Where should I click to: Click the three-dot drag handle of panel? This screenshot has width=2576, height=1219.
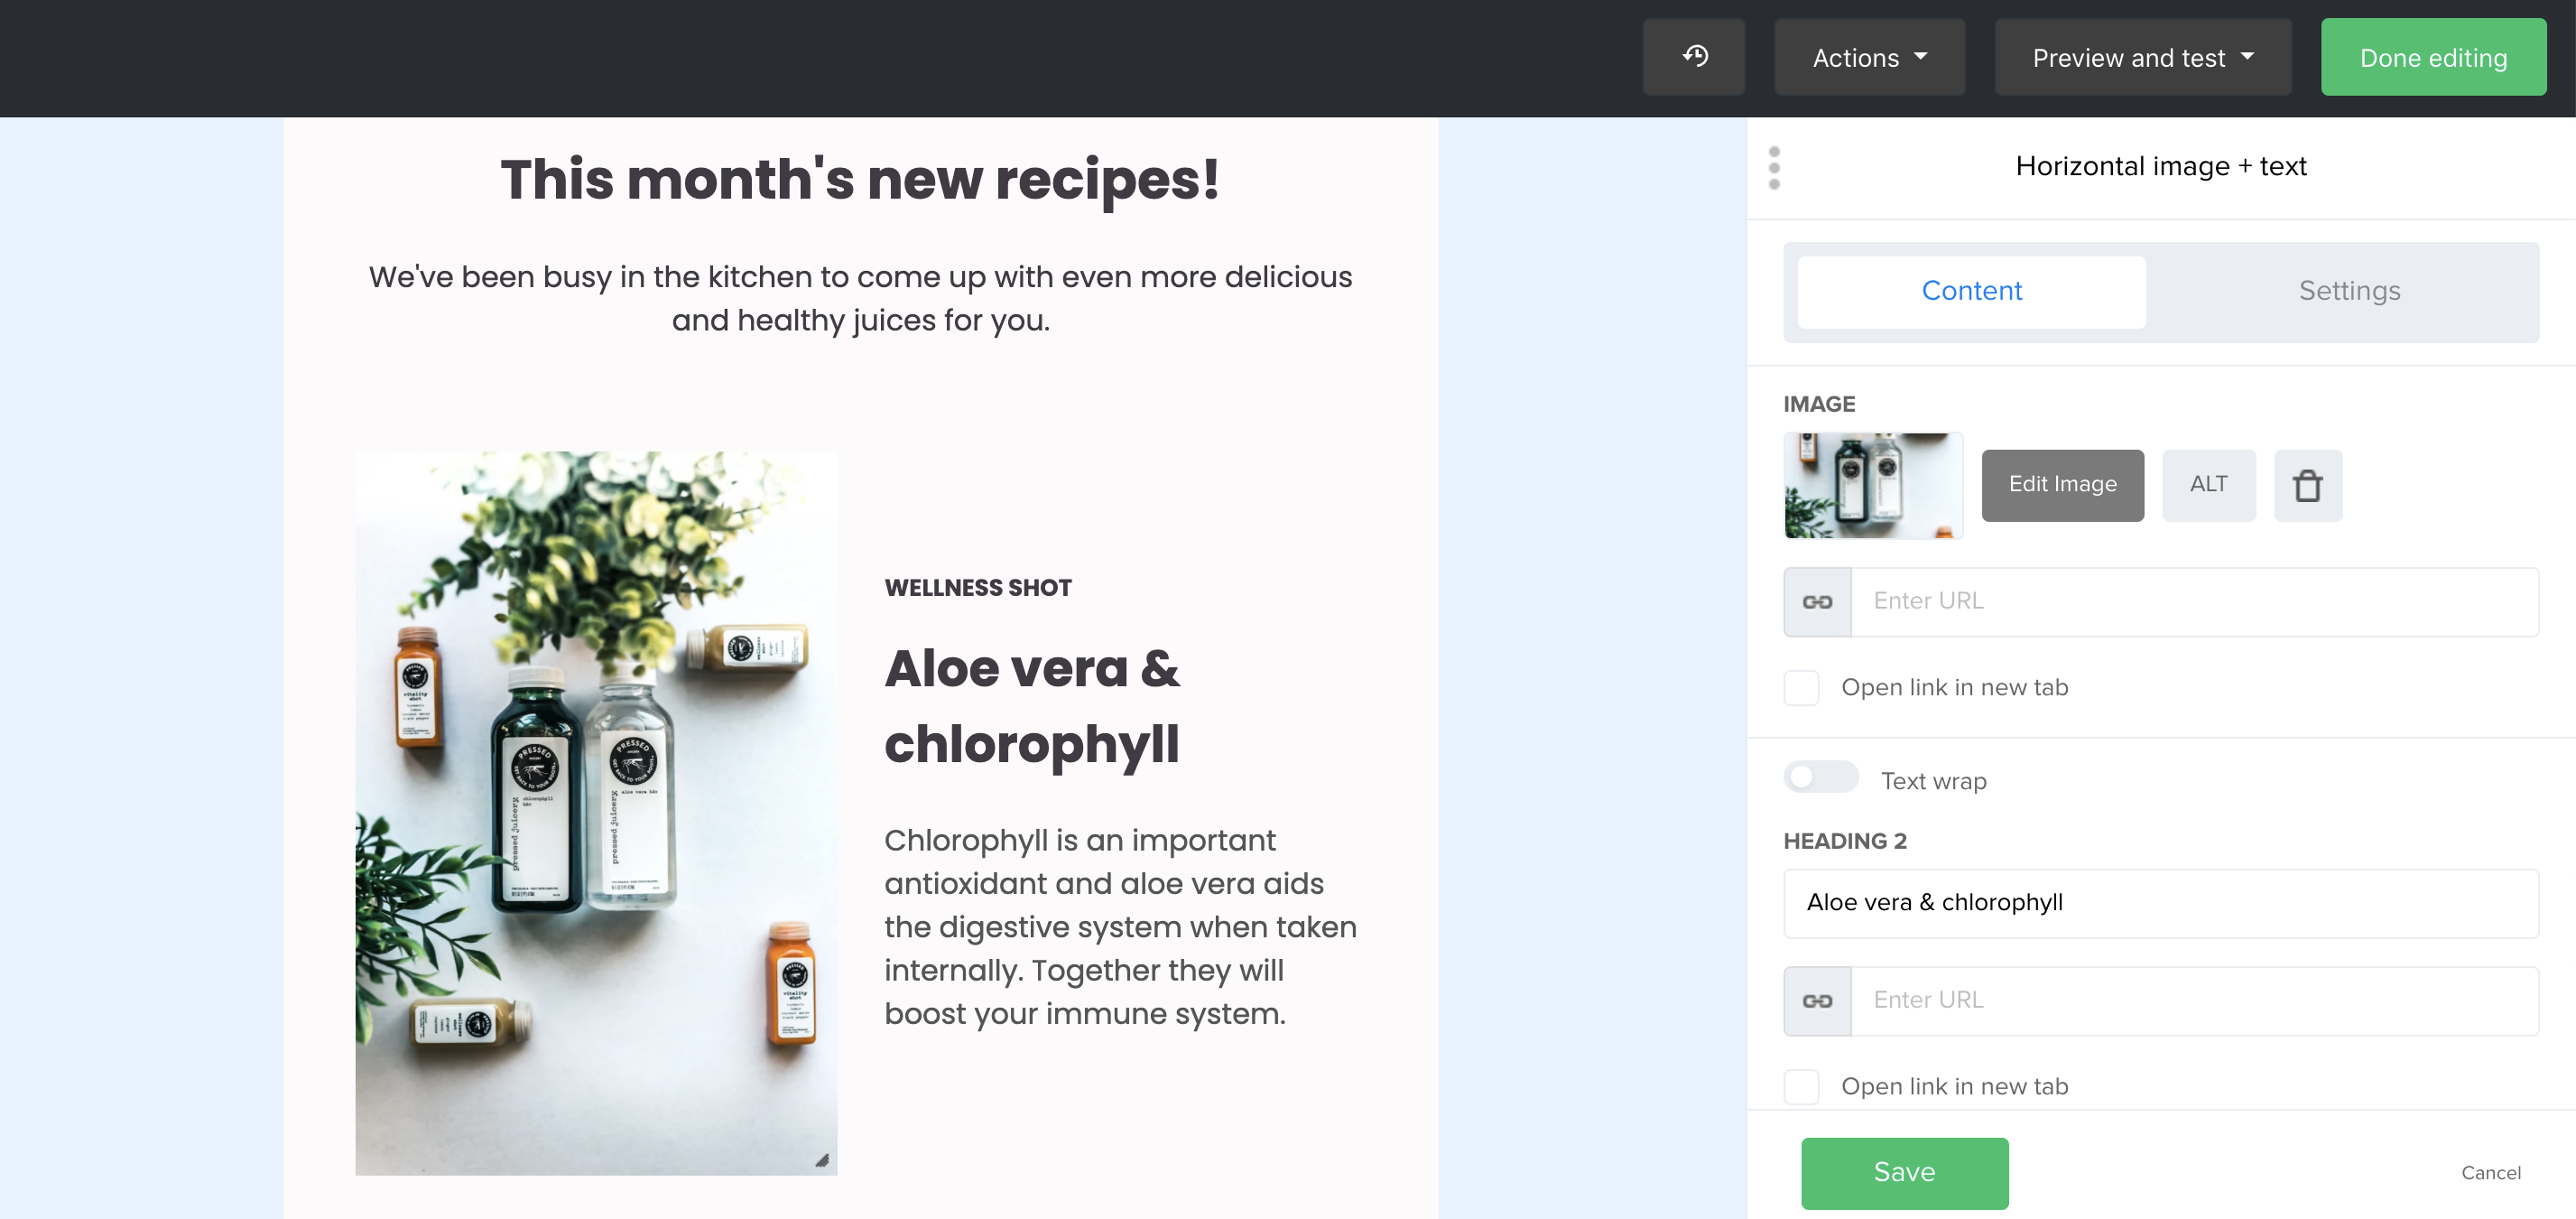point(1774,168)
